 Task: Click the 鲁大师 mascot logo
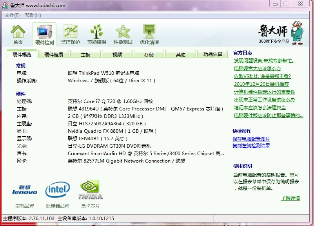298,33
